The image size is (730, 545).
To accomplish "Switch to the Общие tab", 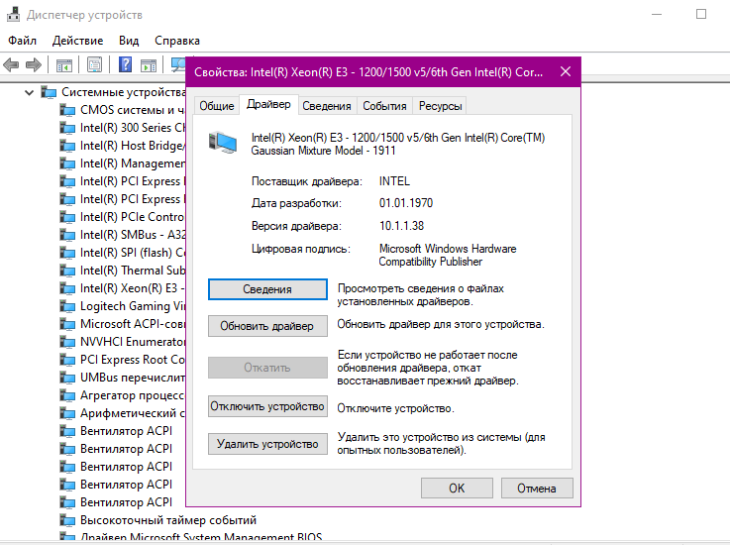I will [x=217, y=106].
